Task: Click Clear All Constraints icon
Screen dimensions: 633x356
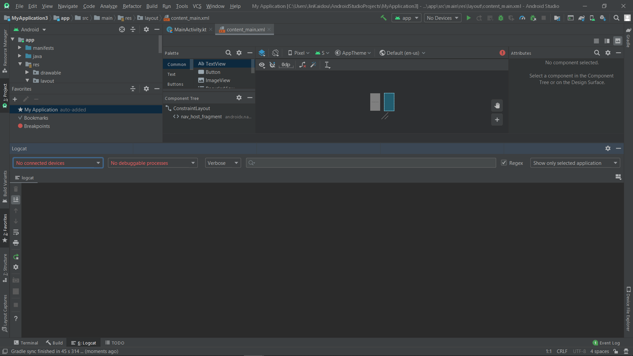Action: click(x=302, y=65)
